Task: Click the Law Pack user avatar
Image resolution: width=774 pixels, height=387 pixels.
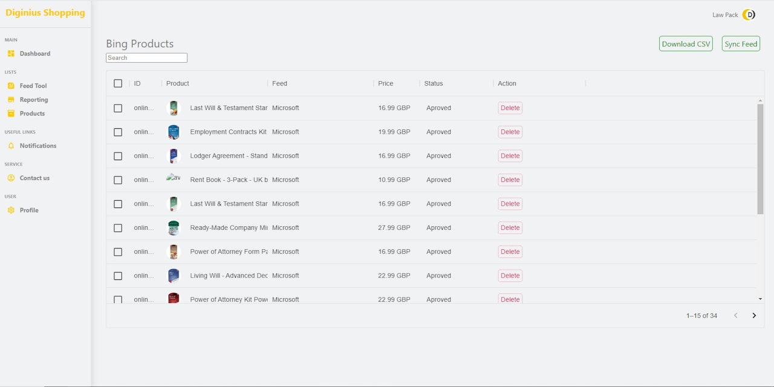Action: 749,15
